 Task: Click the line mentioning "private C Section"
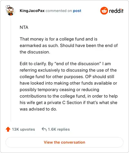pyautogui.click(x=68, y=103)
